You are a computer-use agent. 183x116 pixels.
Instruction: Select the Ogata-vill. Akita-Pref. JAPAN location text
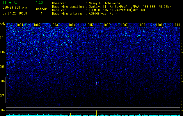coord(130,7)
